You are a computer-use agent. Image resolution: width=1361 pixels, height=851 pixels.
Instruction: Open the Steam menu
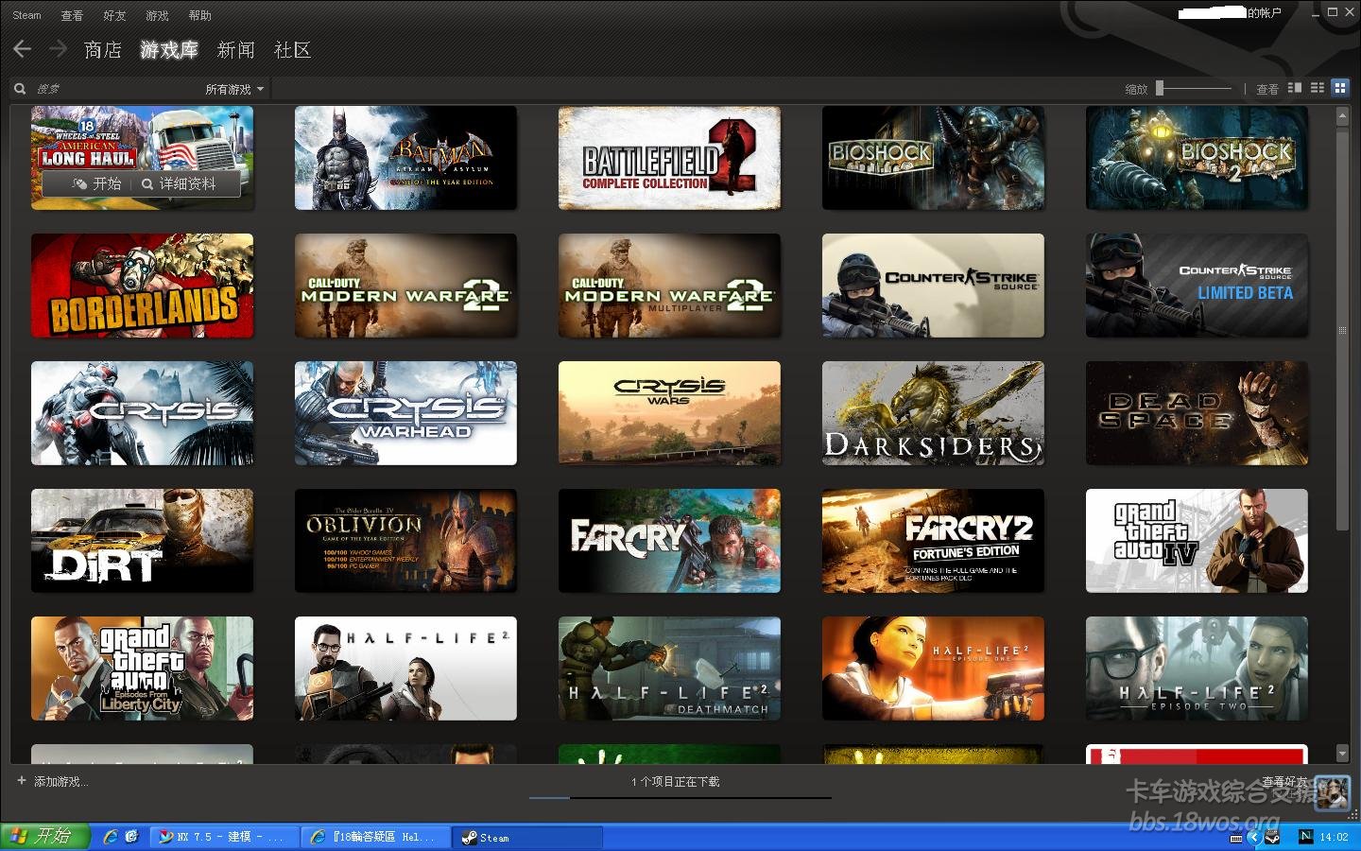(26, 15)
